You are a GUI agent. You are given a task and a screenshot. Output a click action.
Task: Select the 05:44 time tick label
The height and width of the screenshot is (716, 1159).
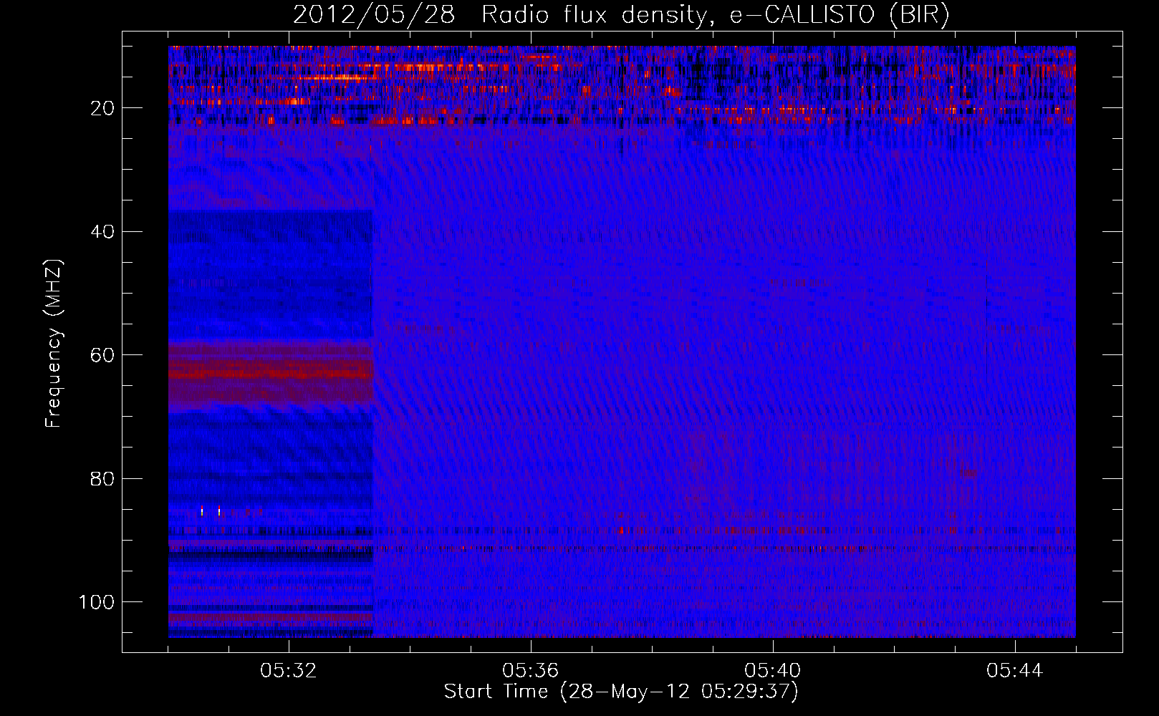coord(1015,671)
